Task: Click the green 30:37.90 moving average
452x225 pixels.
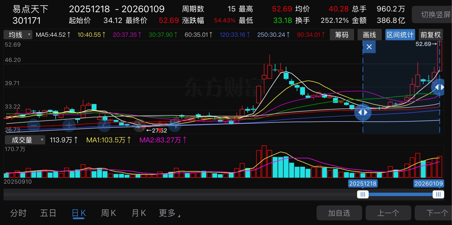Action: click(x=163, y=35)
